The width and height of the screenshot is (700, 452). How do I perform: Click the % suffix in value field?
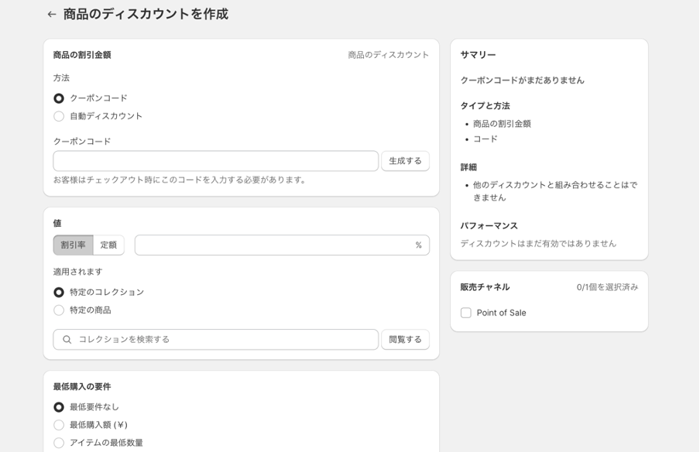418,245
